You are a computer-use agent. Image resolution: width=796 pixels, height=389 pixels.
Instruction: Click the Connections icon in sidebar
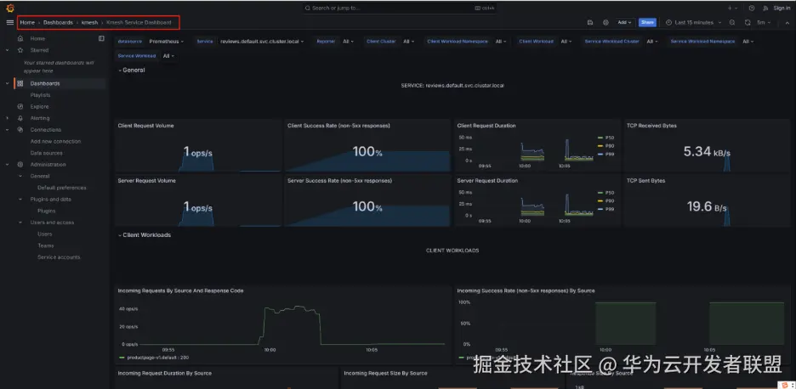[20, 130]
